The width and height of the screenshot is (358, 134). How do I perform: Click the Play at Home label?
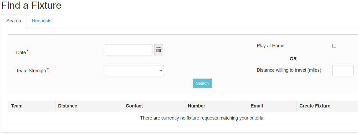[x=270, y=46]
